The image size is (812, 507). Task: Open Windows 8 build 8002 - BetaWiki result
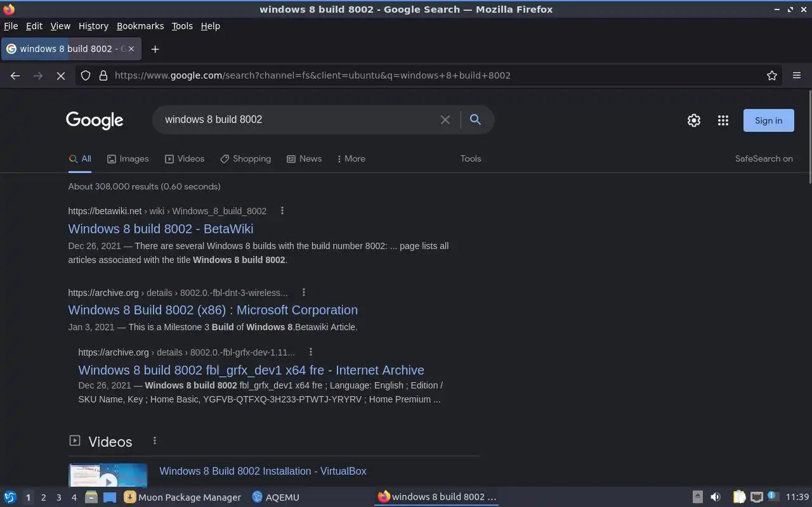(x=160, y=229)
